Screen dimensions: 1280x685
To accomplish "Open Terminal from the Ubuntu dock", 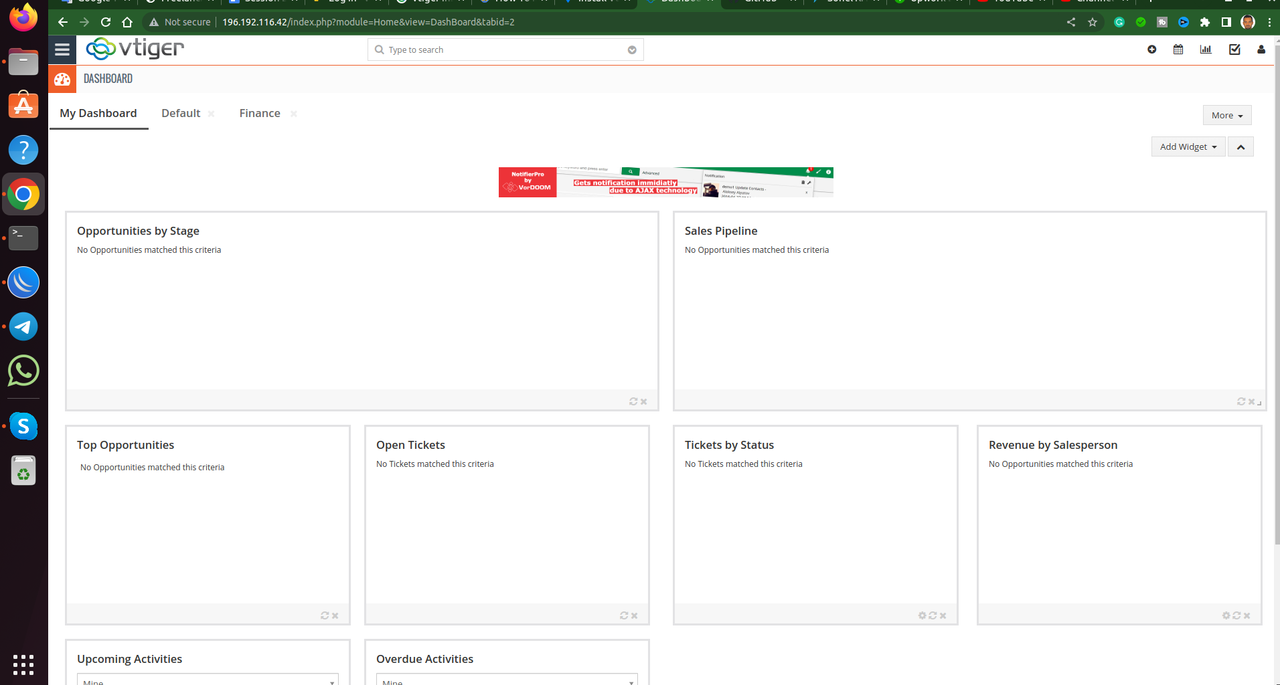I will tap(23, 238).
